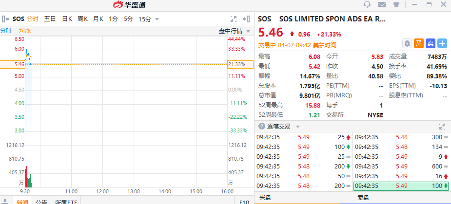
Task: Expand more chart intervals after 15分
Action: [157, 19]
